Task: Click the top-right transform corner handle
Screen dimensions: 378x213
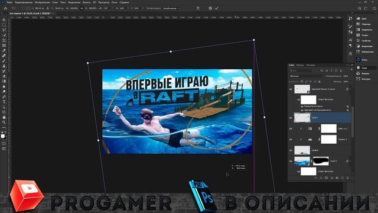Action: click(x=253, y=40)
